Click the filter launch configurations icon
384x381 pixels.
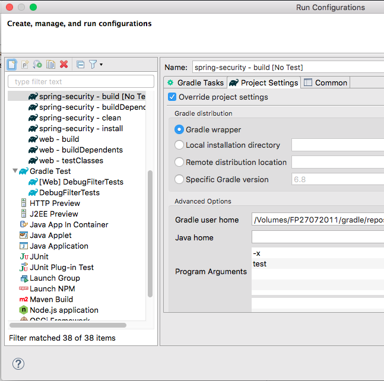(93, 65)
